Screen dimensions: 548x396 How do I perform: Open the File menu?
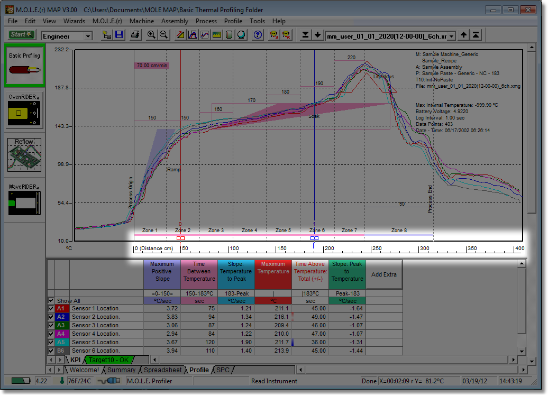pyautogui.click(x=13, y=21)
